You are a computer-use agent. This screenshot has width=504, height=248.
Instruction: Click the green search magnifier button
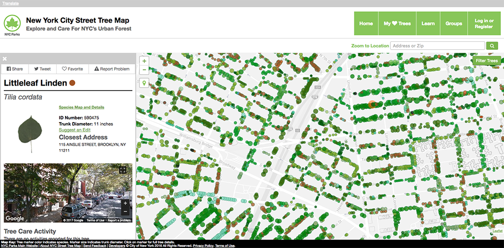[x=492, y=46]
